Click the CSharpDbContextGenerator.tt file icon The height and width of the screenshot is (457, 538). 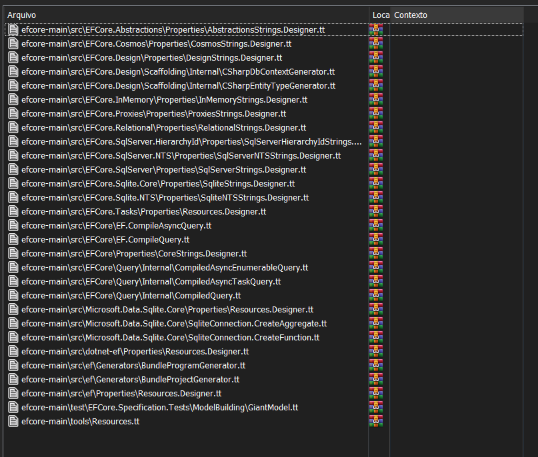[x=13, y=72]
